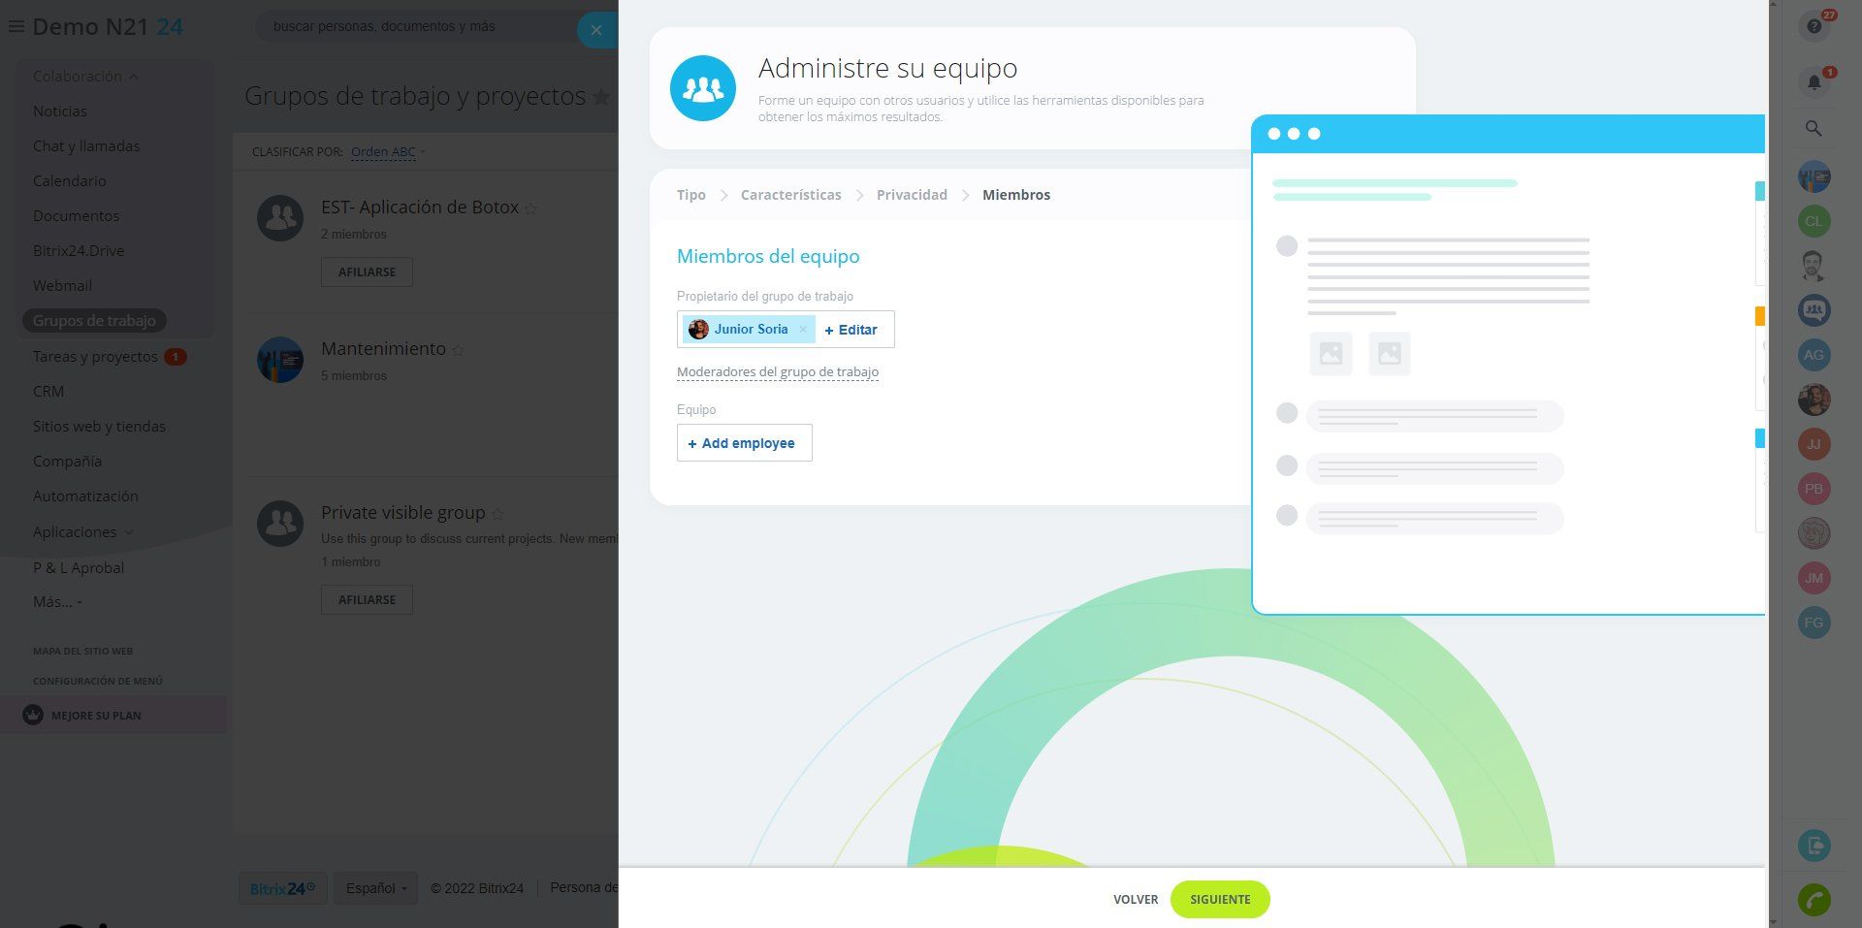Screen dimensions: 1862x928
Task: Star the Mantenimiento group
Action: (x=458, y=350)
